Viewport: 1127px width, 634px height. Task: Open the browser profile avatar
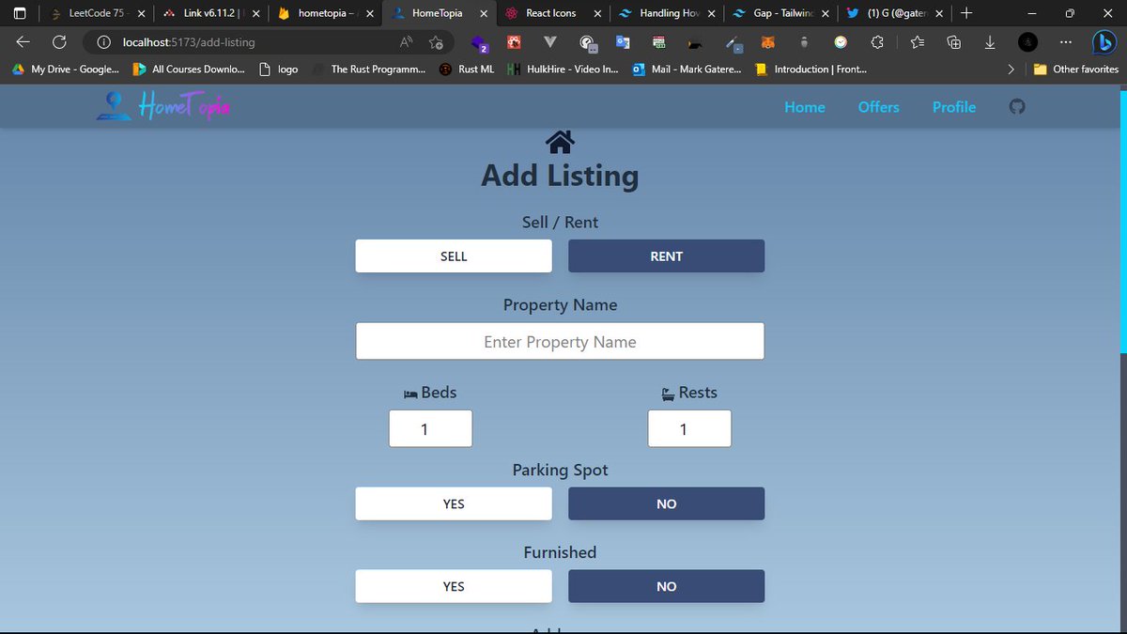point(1028,42)
